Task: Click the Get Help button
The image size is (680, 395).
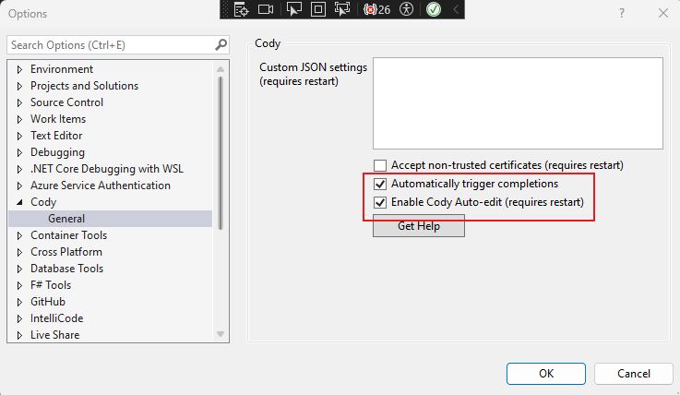Action: pyautogui.click(x=419, y=226)
